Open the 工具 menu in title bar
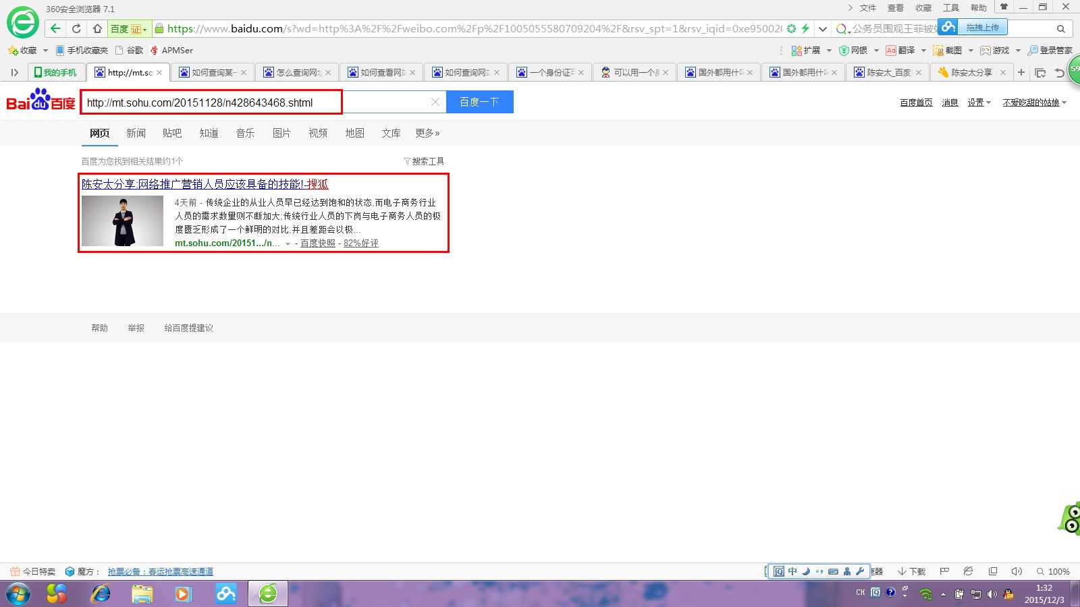Screen dimensions: 1080x607 950,8
